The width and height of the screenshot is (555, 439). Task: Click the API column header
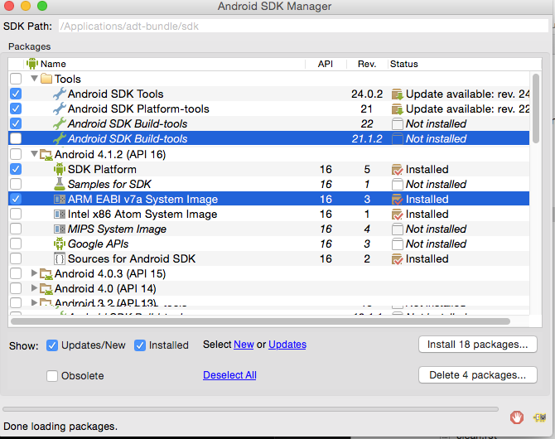point(326,64)
